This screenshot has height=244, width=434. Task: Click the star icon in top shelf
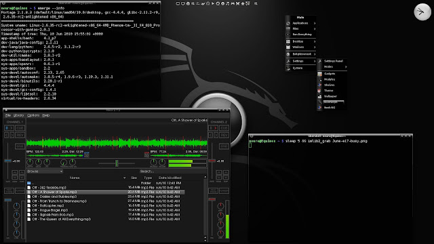(243, 3)
